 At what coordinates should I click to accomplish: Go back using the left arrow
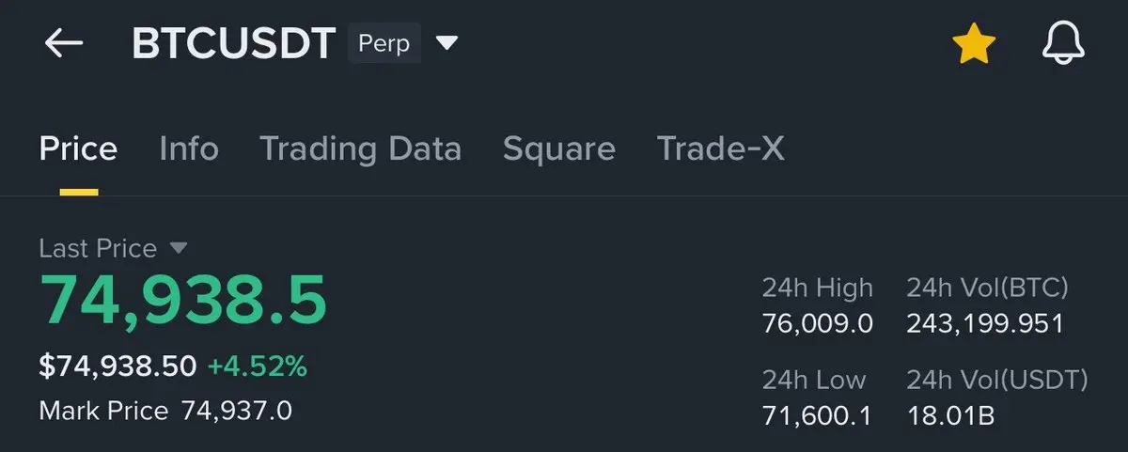pyautogui.click(x=64, y=43)
